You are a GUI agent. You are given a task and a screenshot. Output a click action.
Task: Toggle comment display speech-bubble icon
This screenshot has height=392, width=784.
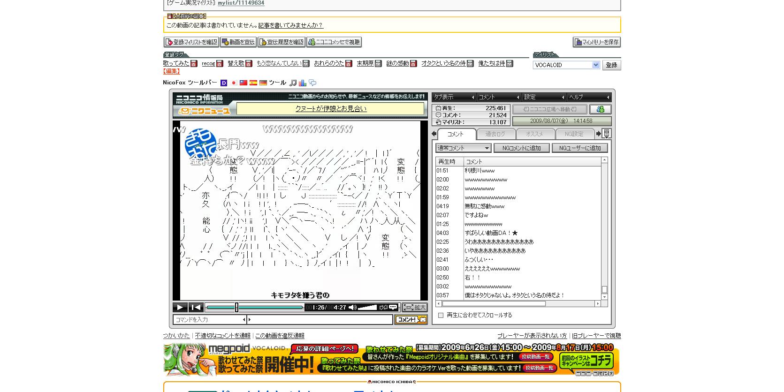[393, 308]
